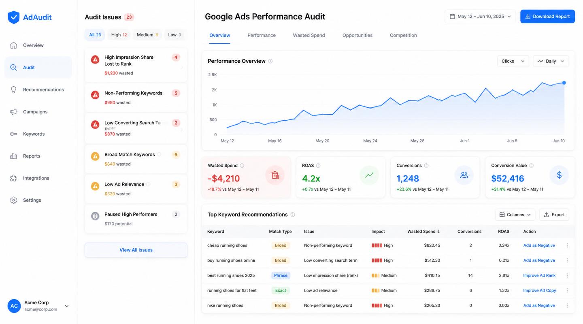The image size is (583, 324).
Task: Click gray info icon for Paused High Performers
Action: click(x=95, y=216)
